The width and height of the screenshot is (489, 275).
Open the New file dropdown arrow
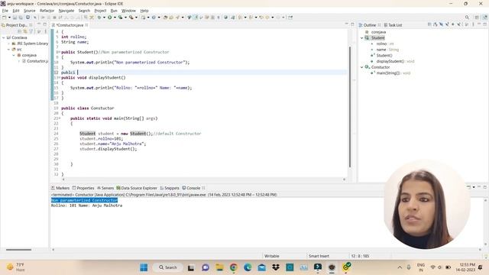point(9,18)
